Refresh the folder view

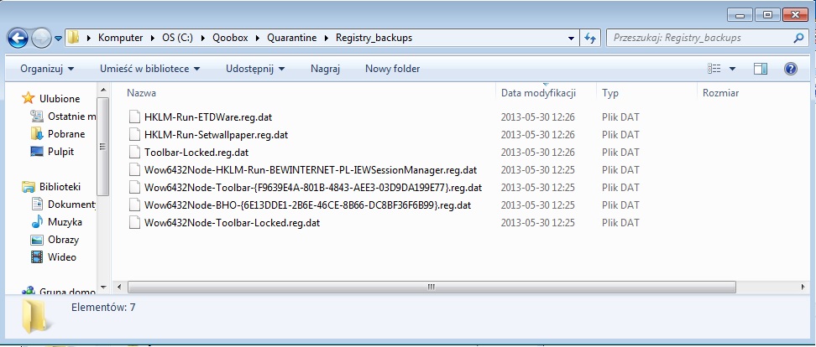[590, 39]
